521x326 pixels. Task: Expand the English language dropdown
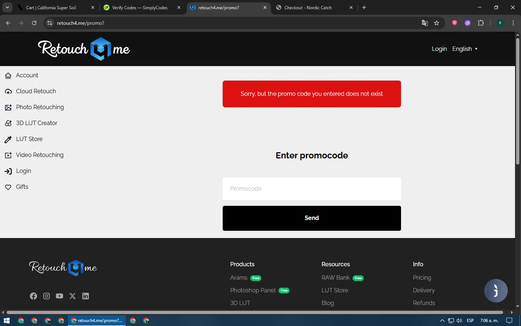[465, 49]
